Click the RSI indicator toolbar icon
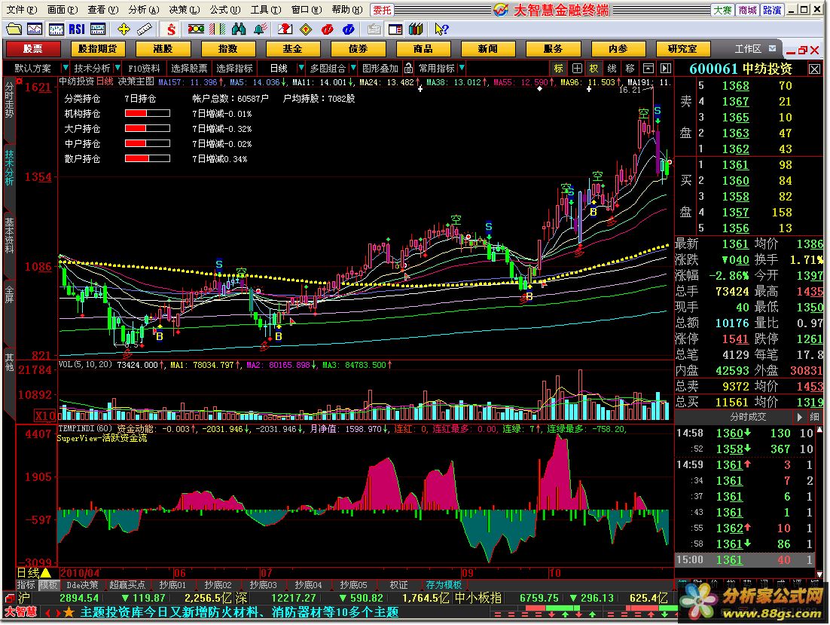Viewport: 830px width, 625px height. point(77,29)
